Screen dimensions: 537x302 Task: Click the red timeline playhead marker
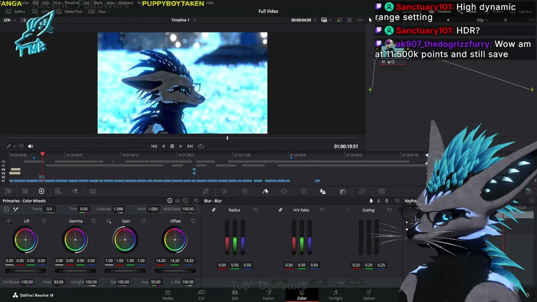pyautogui.click(x=42, y=155)
